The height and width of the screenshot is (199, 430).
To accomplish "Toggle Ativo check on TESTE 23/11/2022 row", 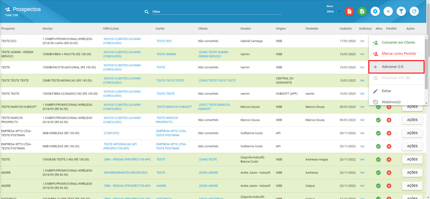I will coord(378,160).
